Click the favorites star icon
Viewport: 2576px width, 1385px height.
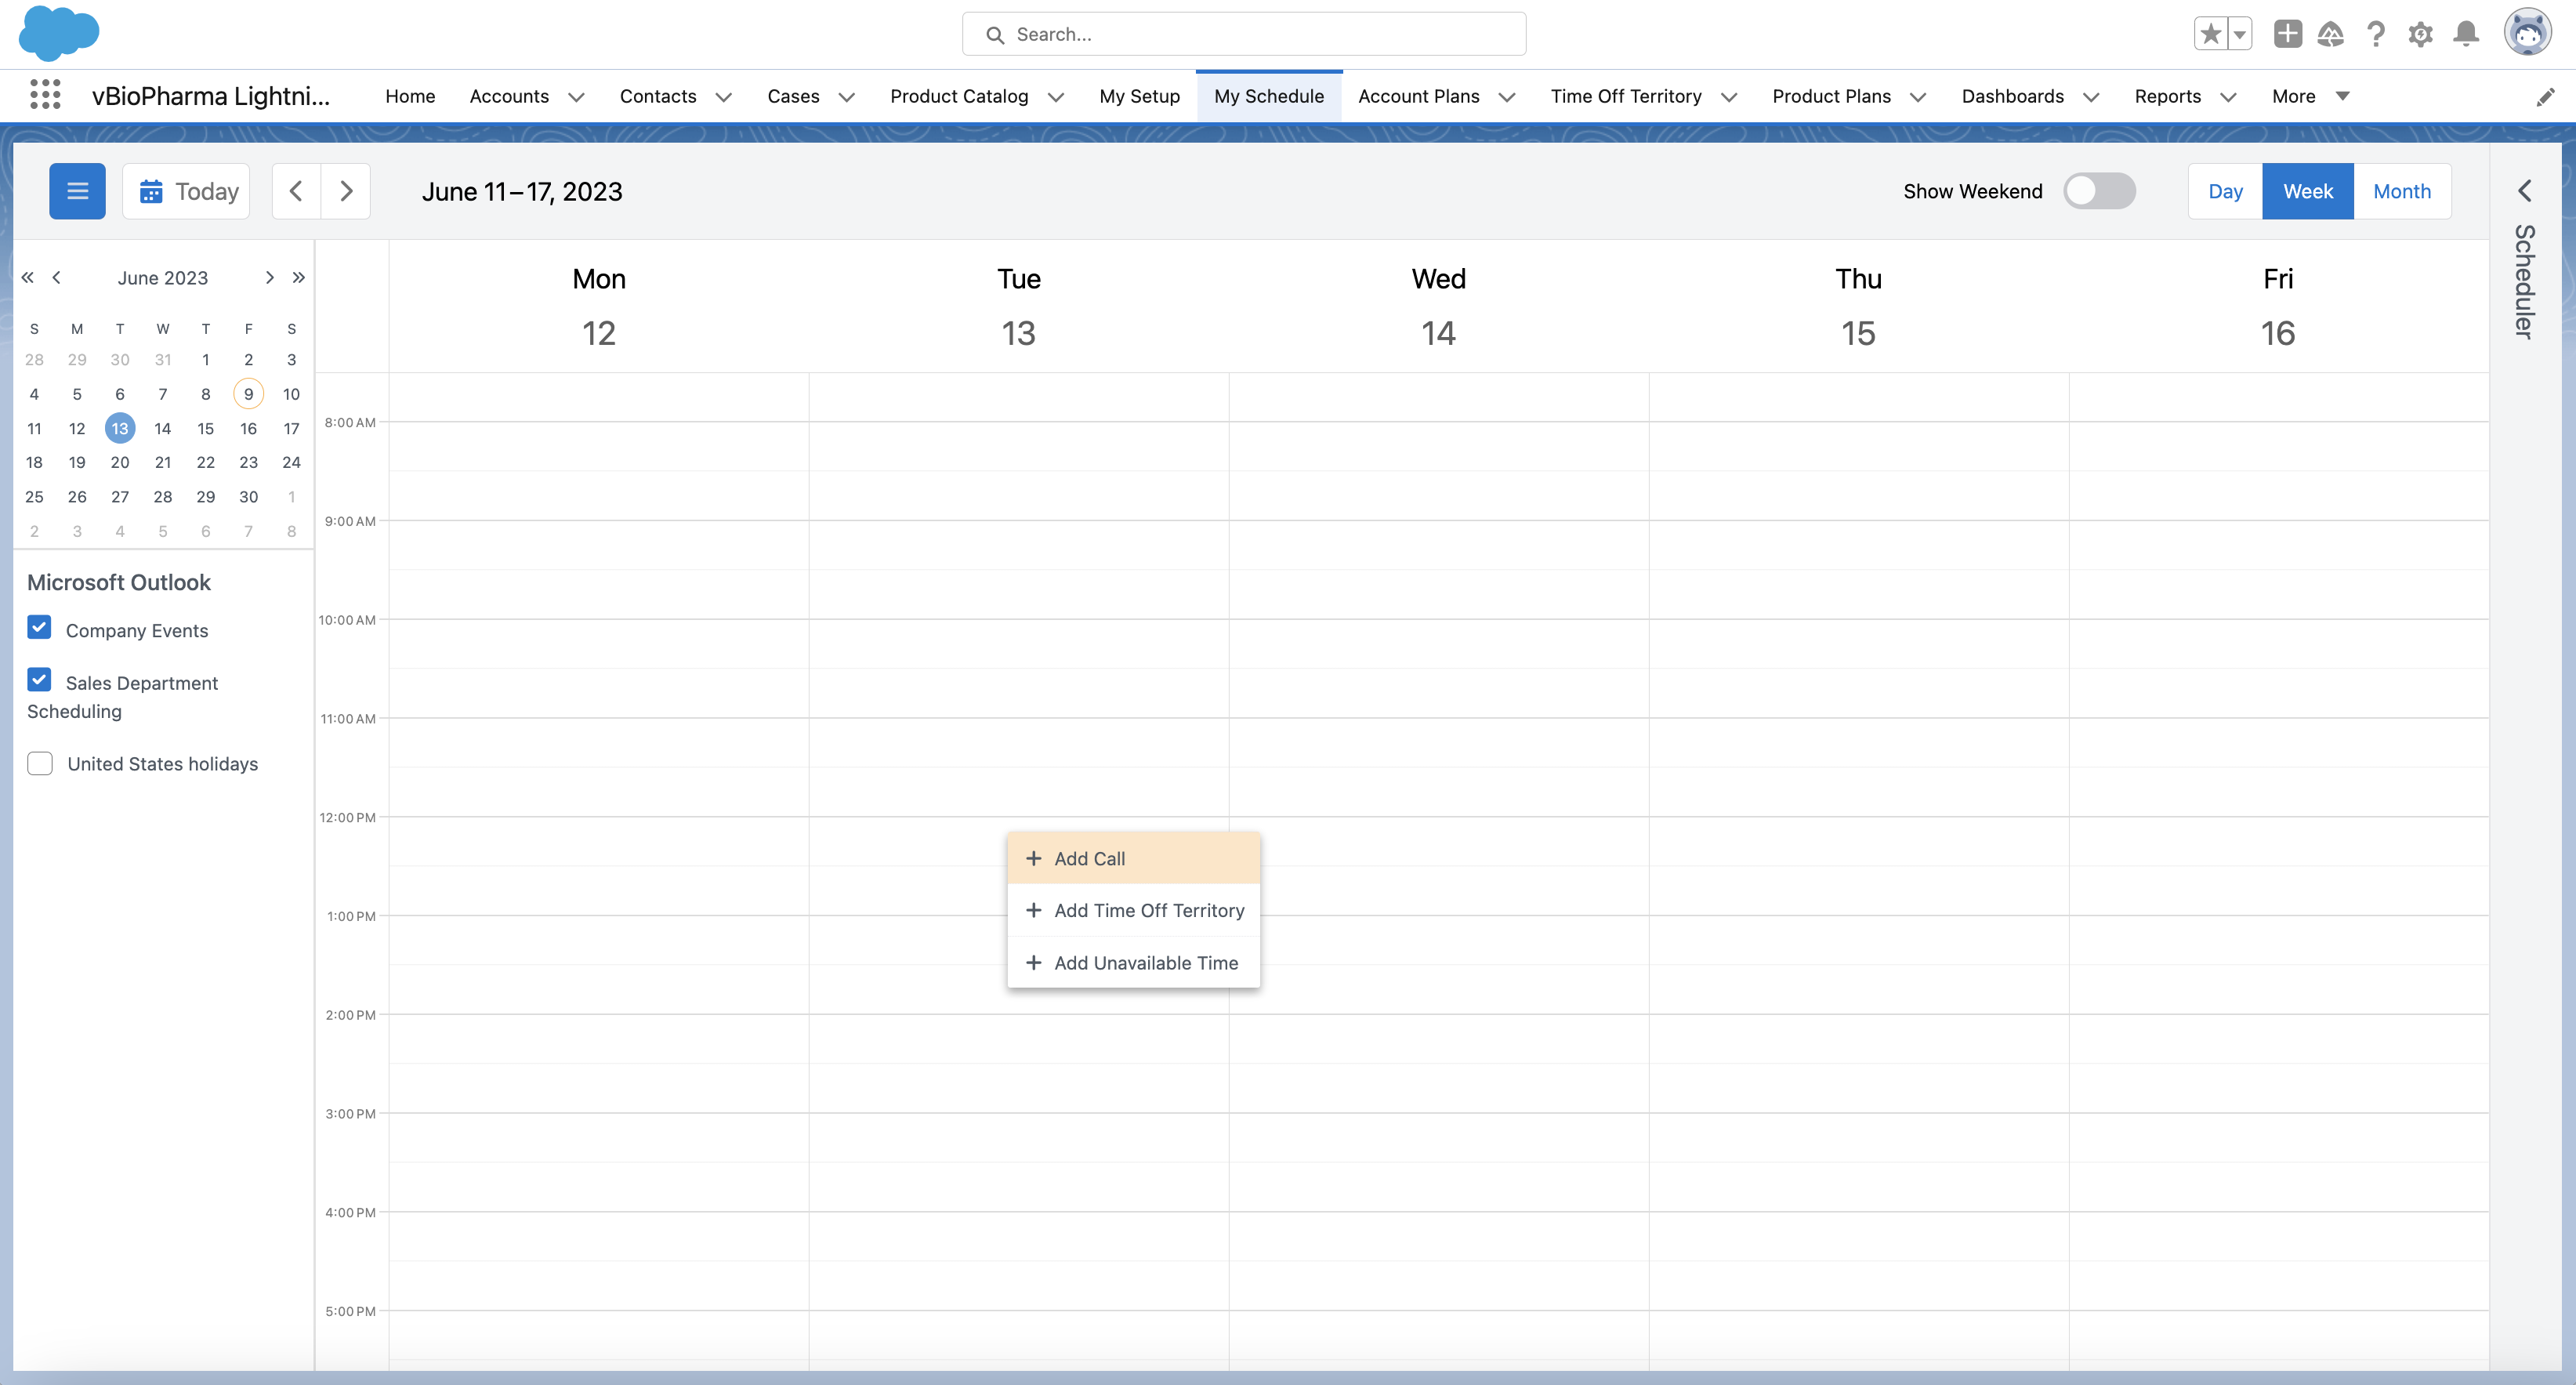[2210, 34]
